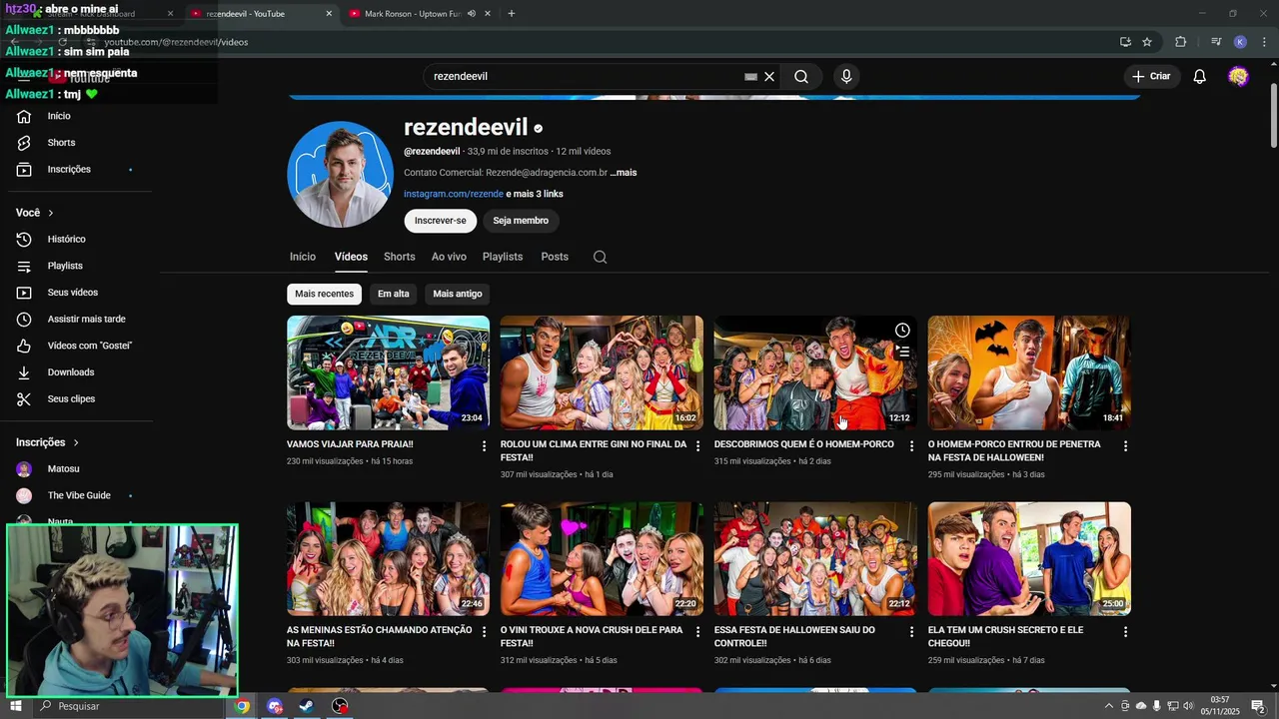
Task: Click the Inscrever-se button
Action: (x=440, y=221)
